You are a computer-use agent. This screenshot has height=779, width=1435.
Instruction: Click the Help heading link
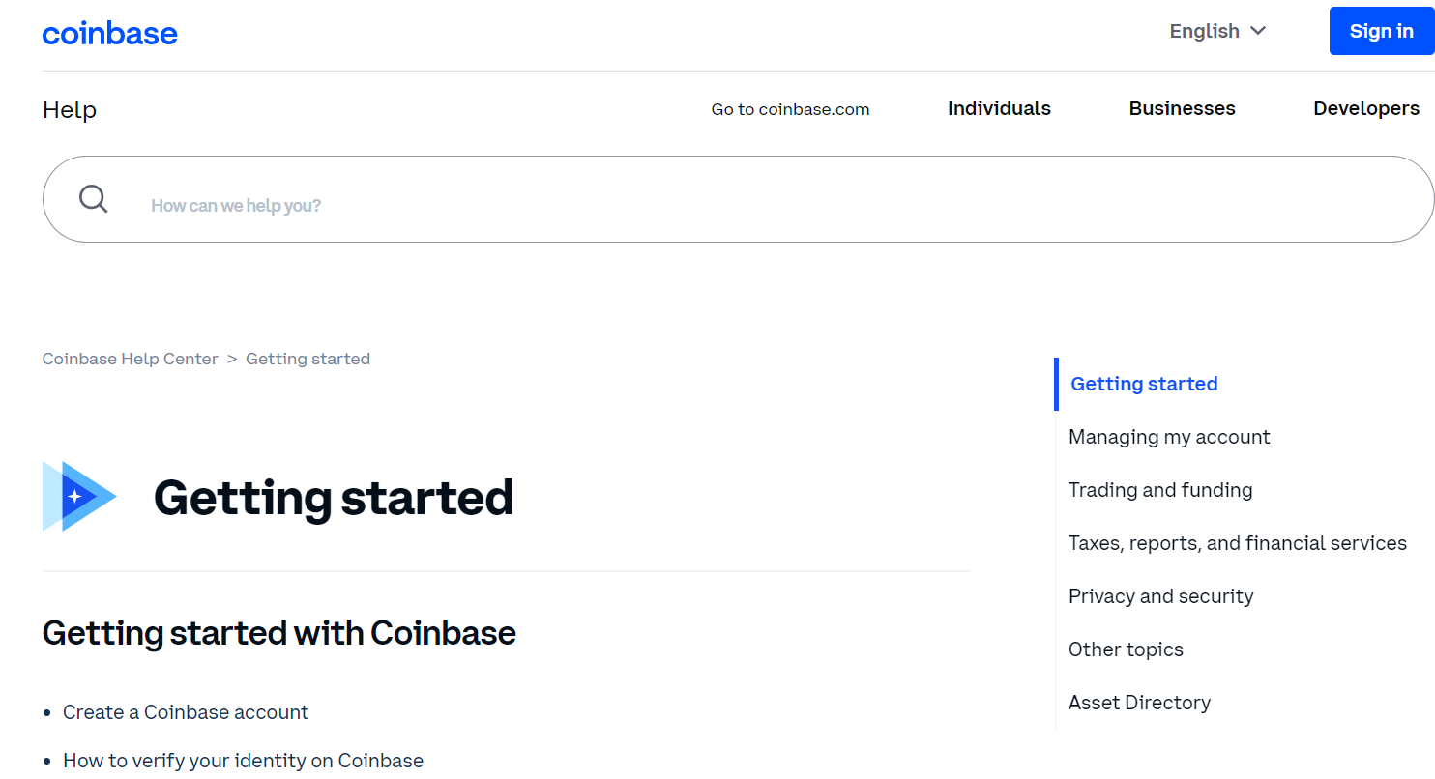(x=70, y=110)
